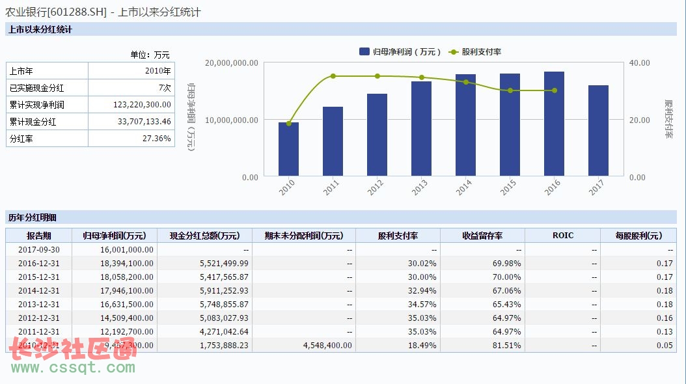
Task: Click dividend total 5,911,252.93
Action: (x=224, y=290)
